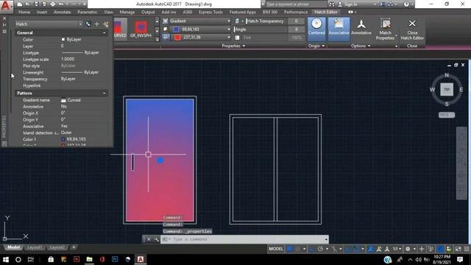Toggle the Annotative hatch option

[361, 27]
